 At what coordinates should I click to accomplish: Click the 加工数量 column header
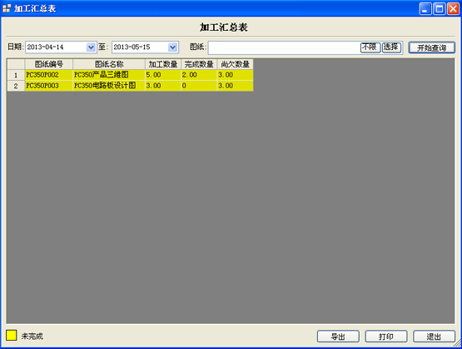(x=163, y=64)
